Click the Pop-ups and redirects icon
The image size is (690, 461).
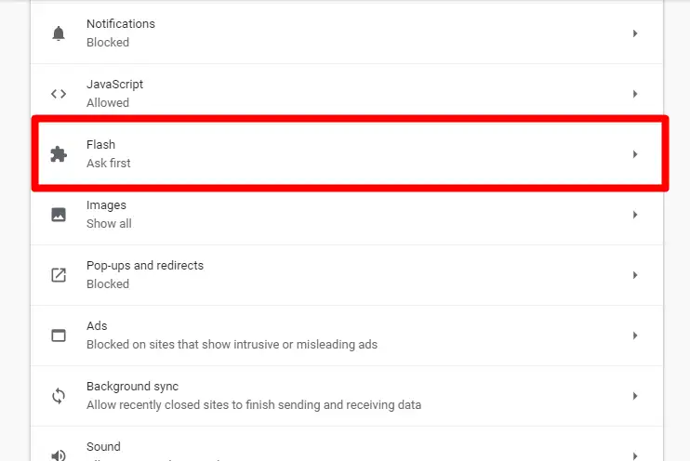tap(59, 275)
